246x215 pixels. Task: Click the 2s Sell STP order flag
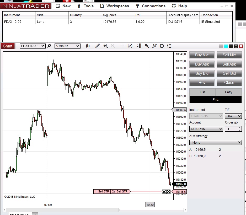pos(120,191)
